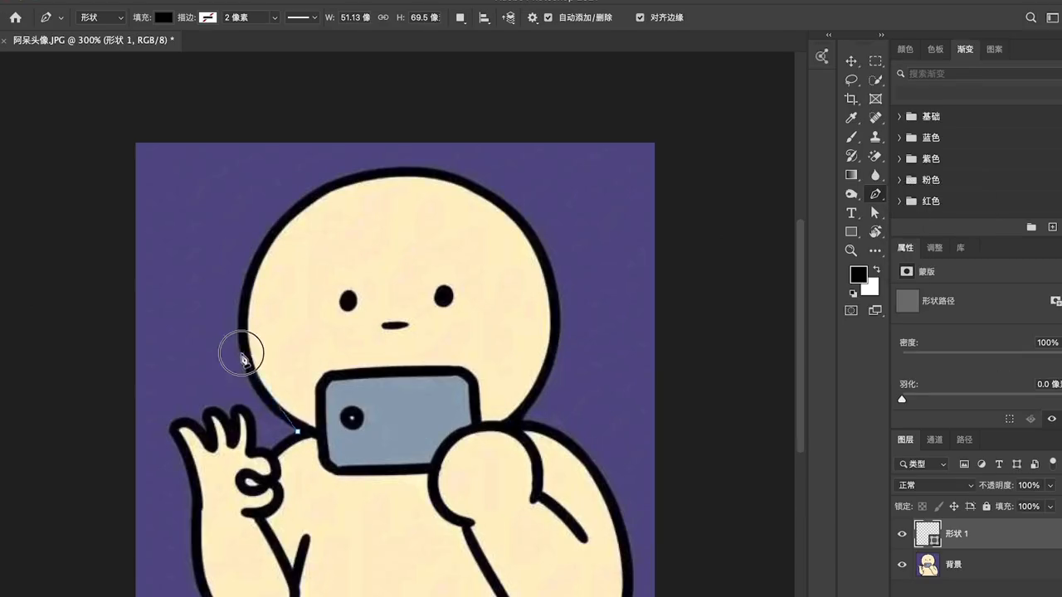Image resolution: width=1062 pixels, height=597 pixels.
Task: Toggle the Align Edges checkbox
Action: click(x=640, y=17)
